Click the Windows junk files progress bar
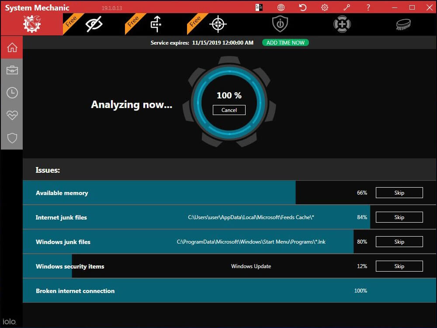The height and width of the screenshot is (328, 437). pyautogui.click(x=188, y=242)
